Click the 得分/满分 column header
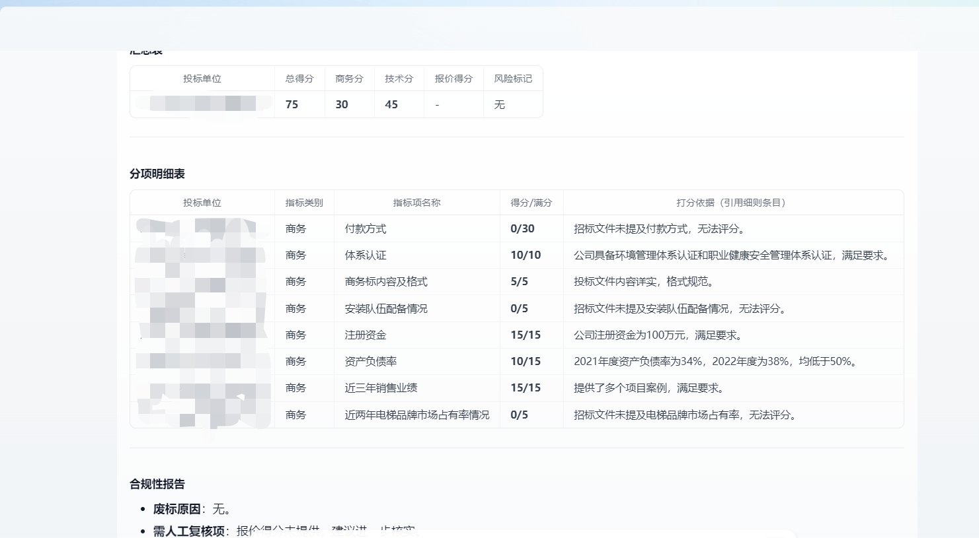 tap(531, 203)
